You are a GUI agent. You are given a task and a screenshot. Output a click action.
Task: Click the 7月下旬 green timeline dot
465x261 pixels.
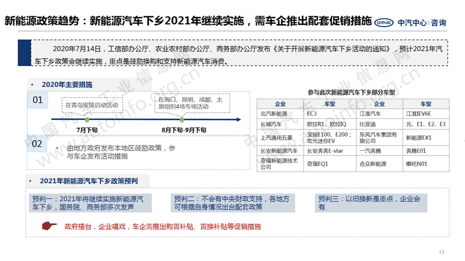point(87,119)
